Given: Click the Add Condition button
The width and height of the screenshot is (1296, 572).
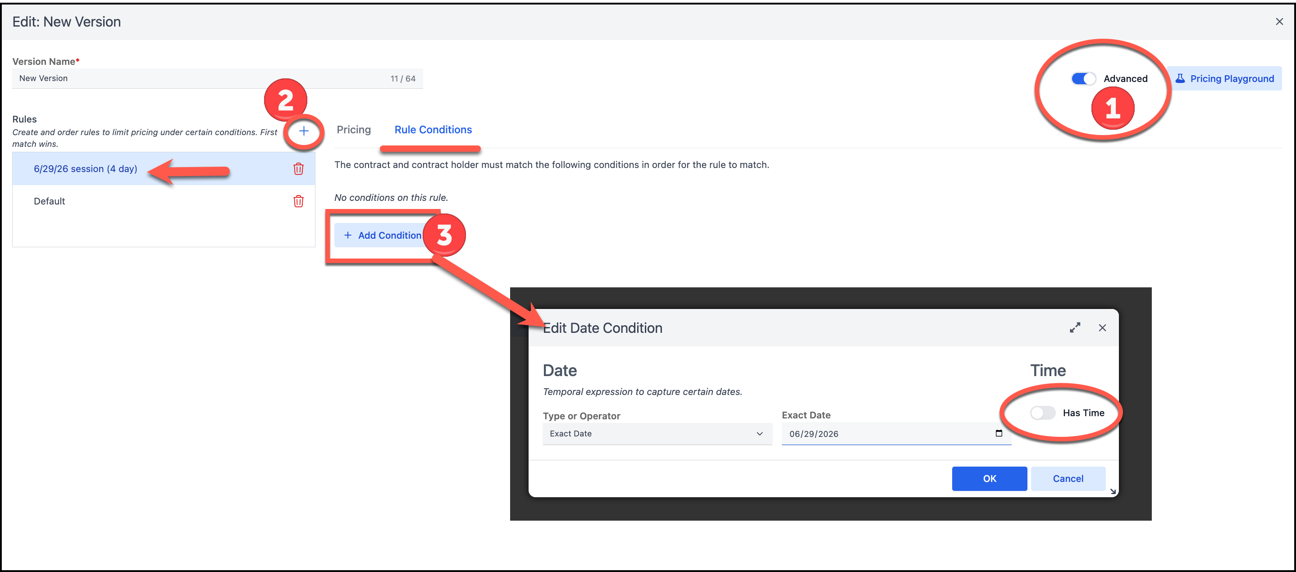Looking at the screenshot, I should coord(383,235).
